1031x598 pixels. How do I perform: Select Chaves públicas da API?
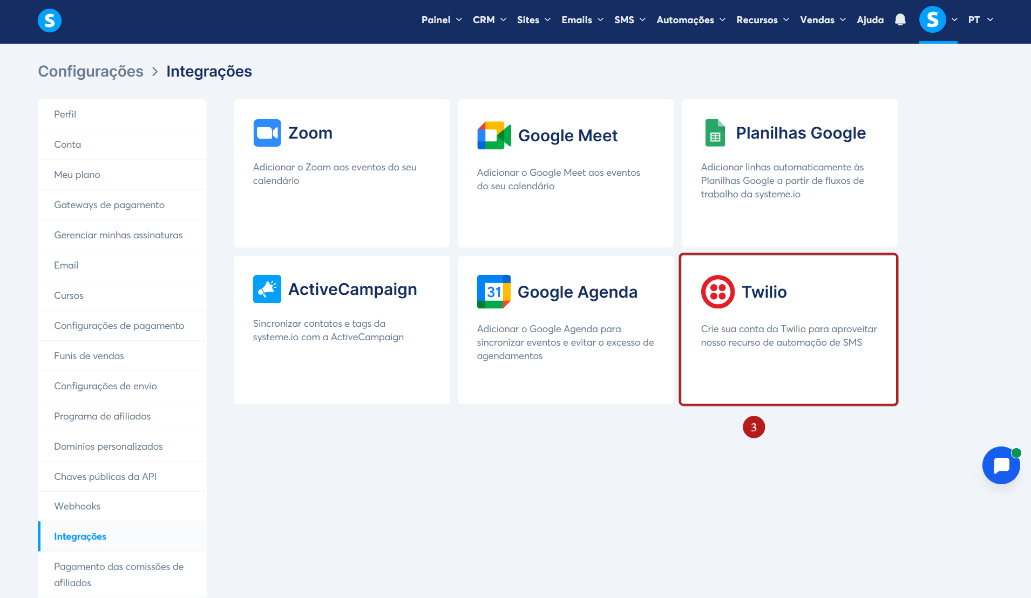coord(122,477)
